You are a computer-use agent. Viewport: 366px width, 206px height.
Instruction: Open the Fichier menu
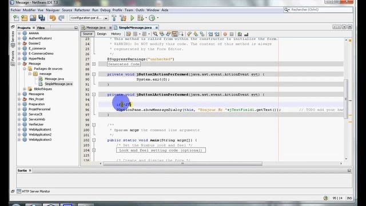[15, 10]
